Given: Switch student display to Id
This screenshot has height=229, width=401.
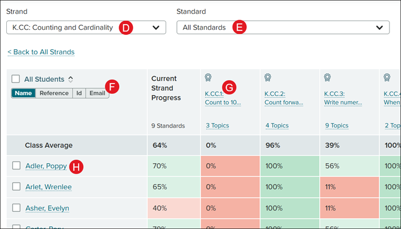Looking at the screenshot, I should 79,93.
